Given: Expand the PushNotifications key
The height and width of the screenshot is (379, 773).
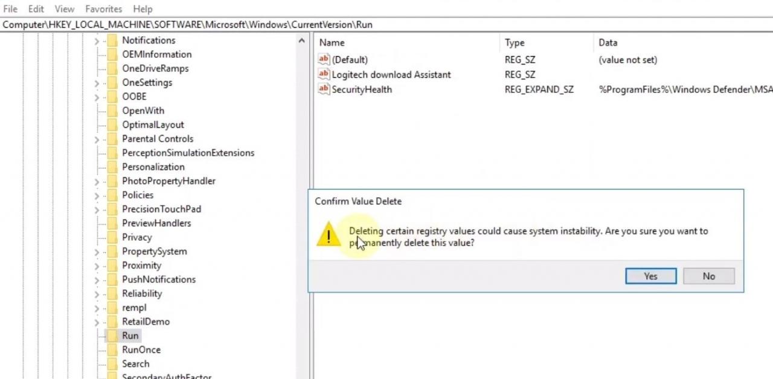Looking at the screenshot, I should (x=97, y=280).
